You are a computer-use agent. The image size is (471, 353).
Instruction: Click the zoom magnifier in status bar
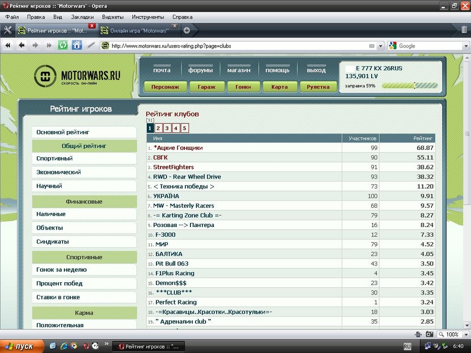(441, 334)
